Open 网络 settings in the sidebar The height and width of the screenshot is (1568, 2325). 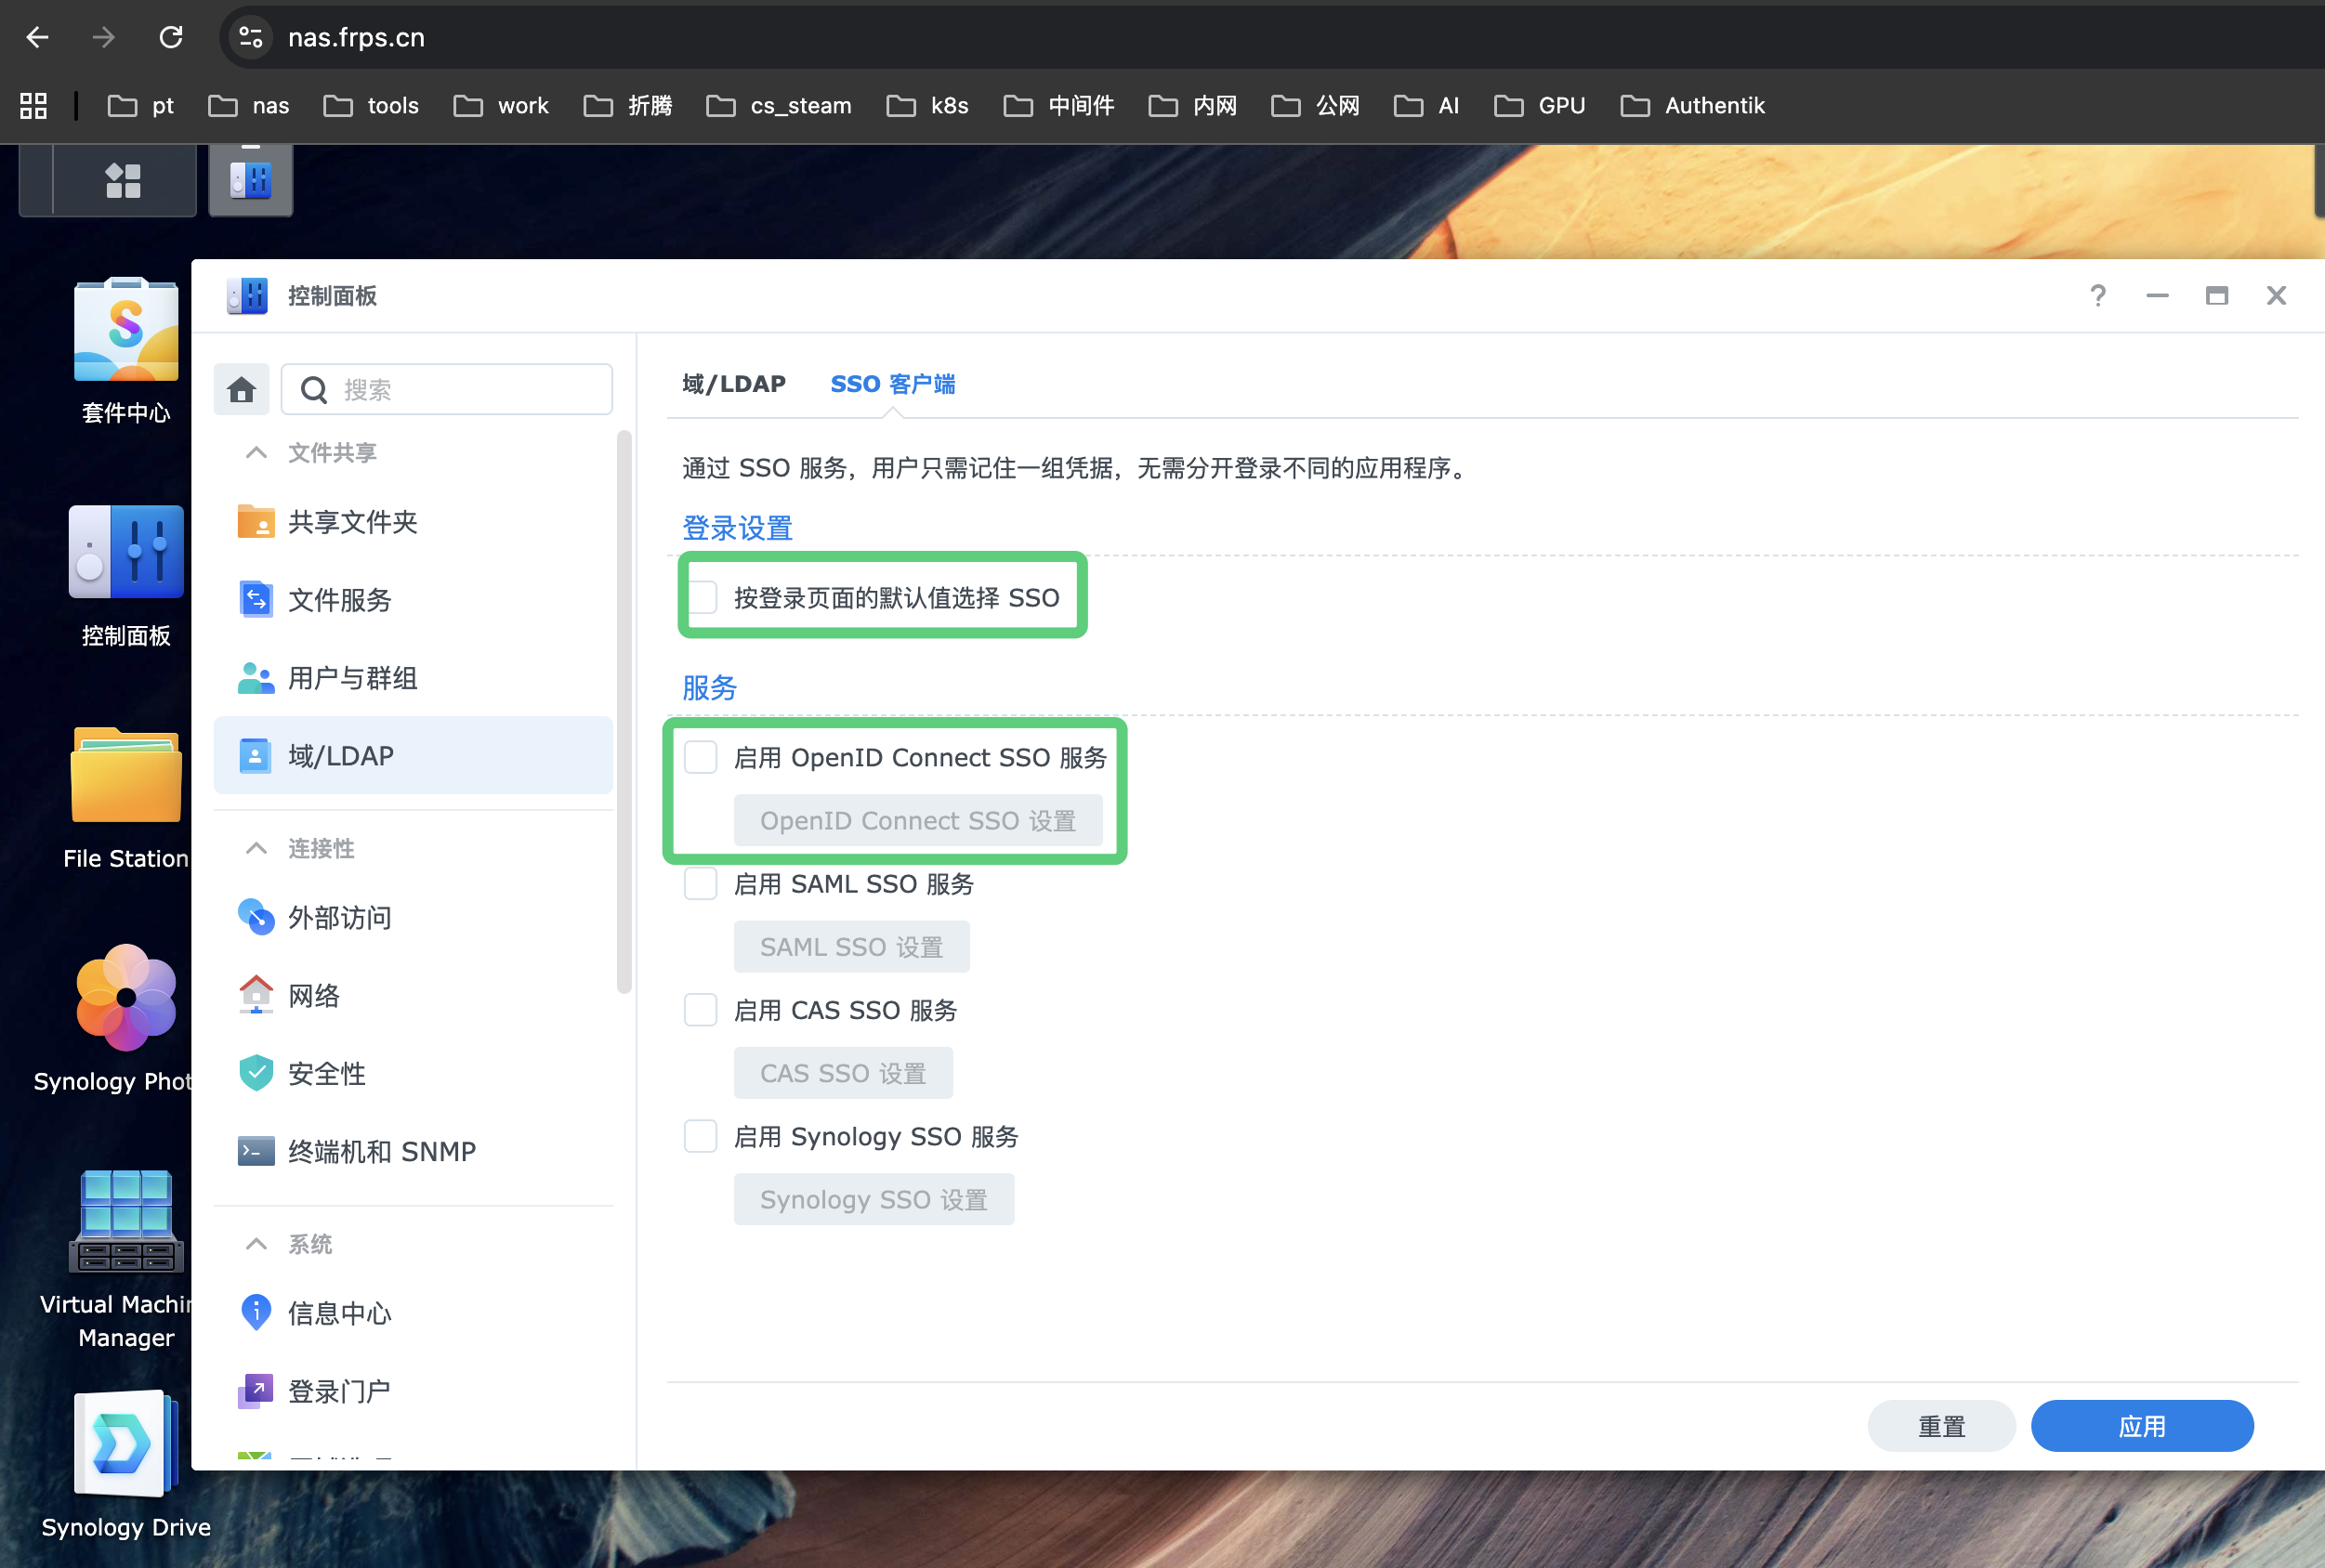tap(312, 995)
